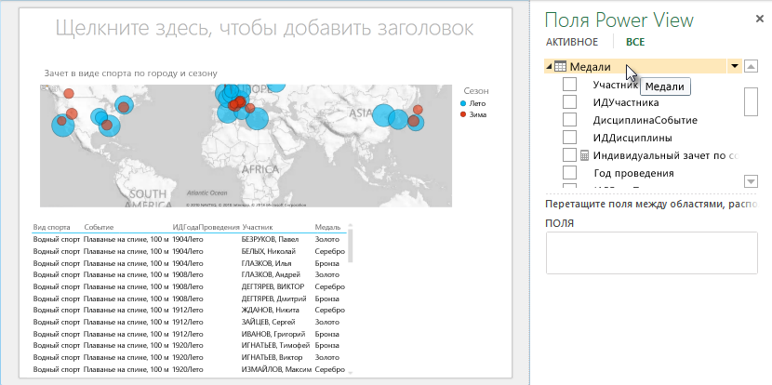Click the Серебро cell in БЕЛЫХ row

(330, 251)
